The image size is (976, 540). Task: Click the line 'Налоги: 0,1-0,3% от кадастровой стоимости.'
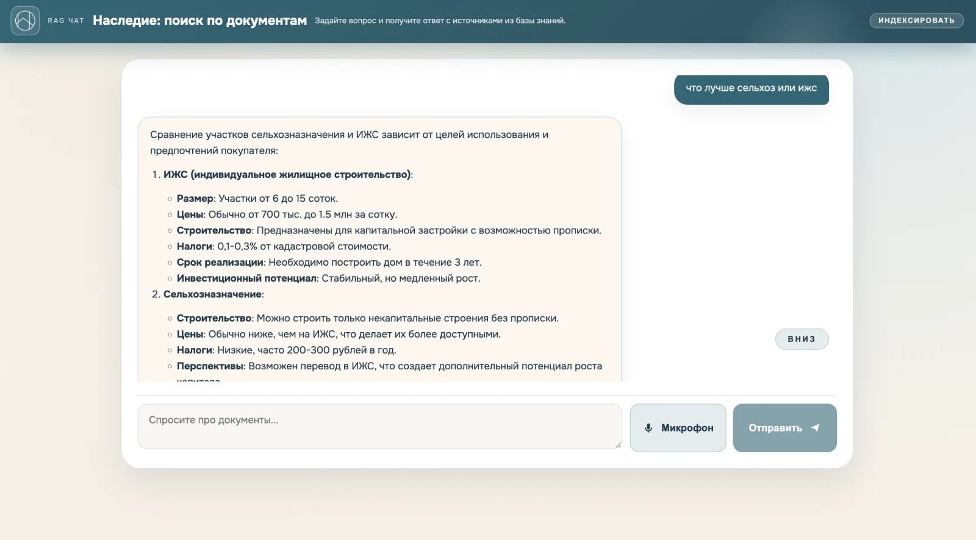tap(284, 246)
